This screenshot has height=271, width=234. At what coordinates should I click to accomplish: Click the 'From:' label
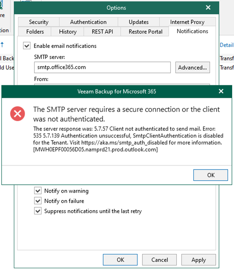pyautogui.click(x=41, y=79)
